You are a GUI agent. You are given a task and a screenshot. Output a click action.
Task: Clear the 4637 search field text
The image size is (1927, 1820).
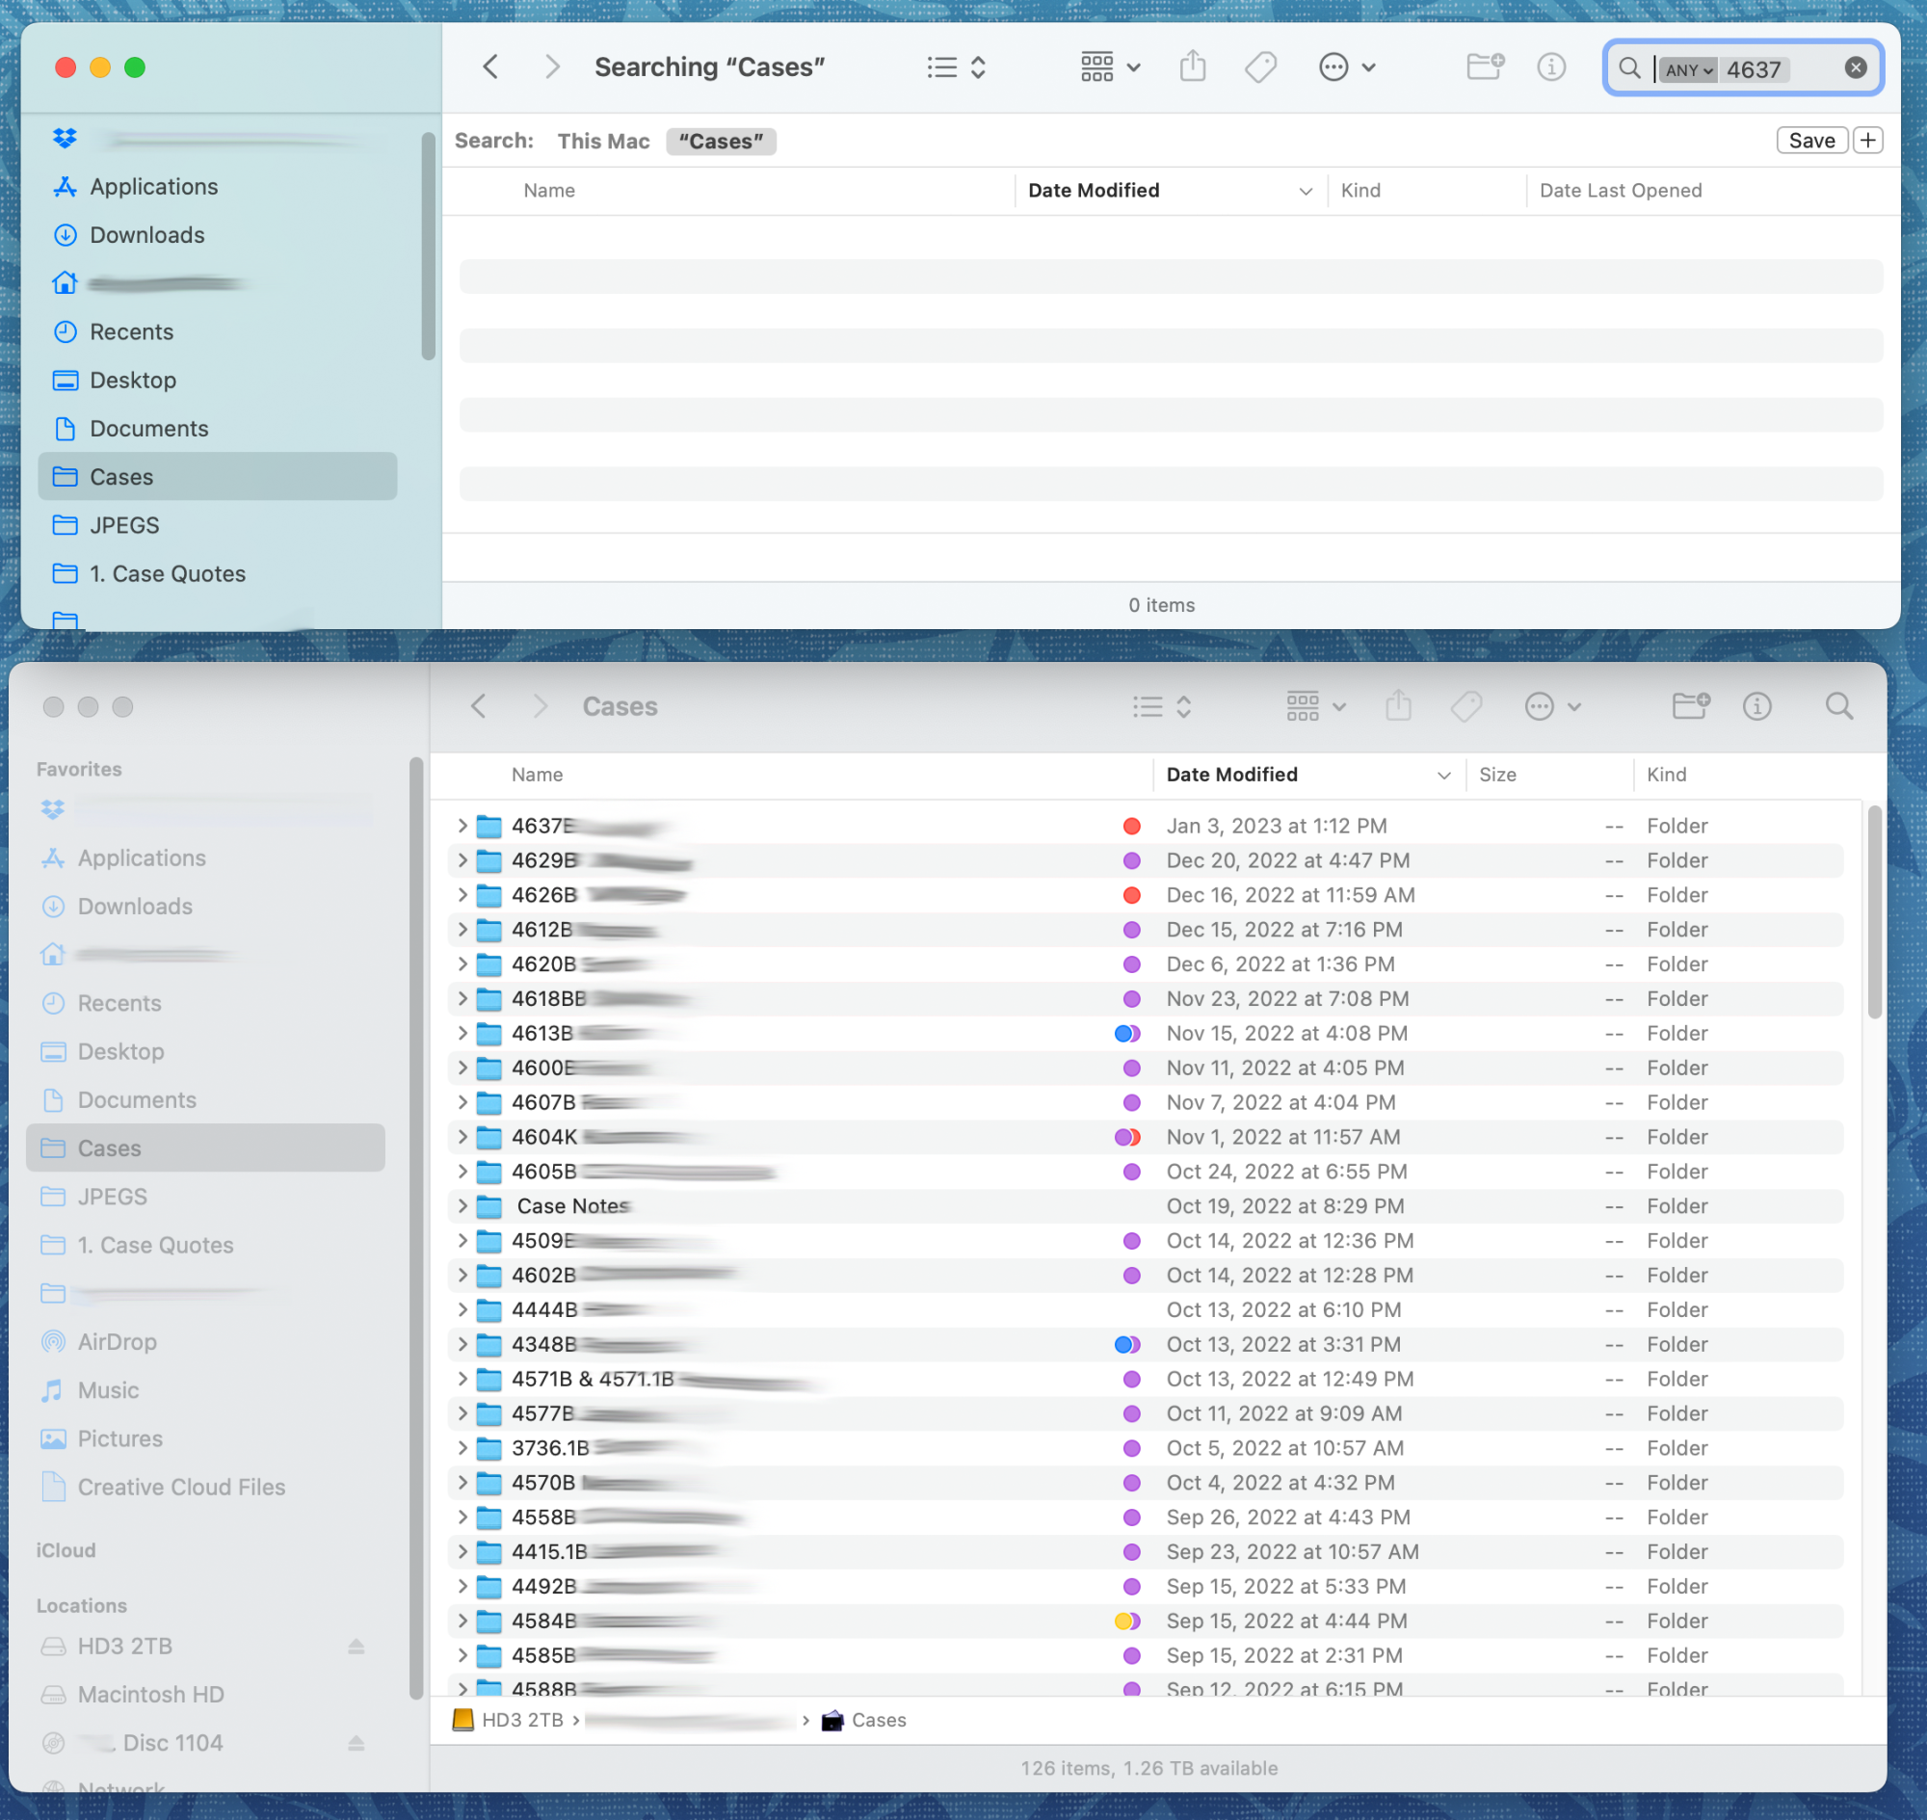coord(1855,67)
